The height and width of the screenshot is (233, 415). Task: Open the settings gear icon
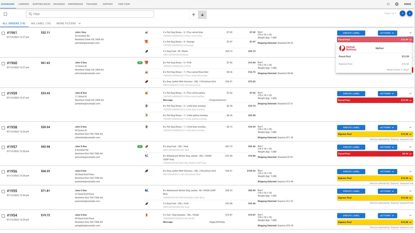pyautogui.click(x=396, y=4)
